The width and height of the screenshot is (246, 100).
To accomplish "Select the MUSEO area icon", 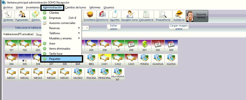I will [x=78, y=74].
